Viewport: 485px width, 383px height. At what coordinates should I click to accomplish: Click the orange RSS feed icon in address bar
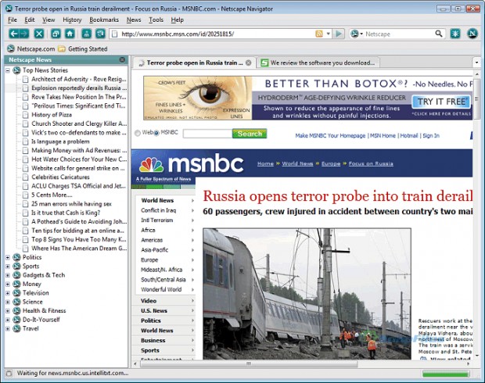[319, 34]
